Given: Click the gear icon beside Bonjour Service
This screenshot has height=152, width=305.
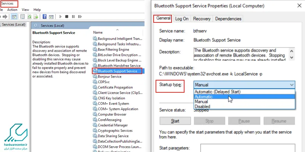Looking at the screenshot, I should point(95,76).
